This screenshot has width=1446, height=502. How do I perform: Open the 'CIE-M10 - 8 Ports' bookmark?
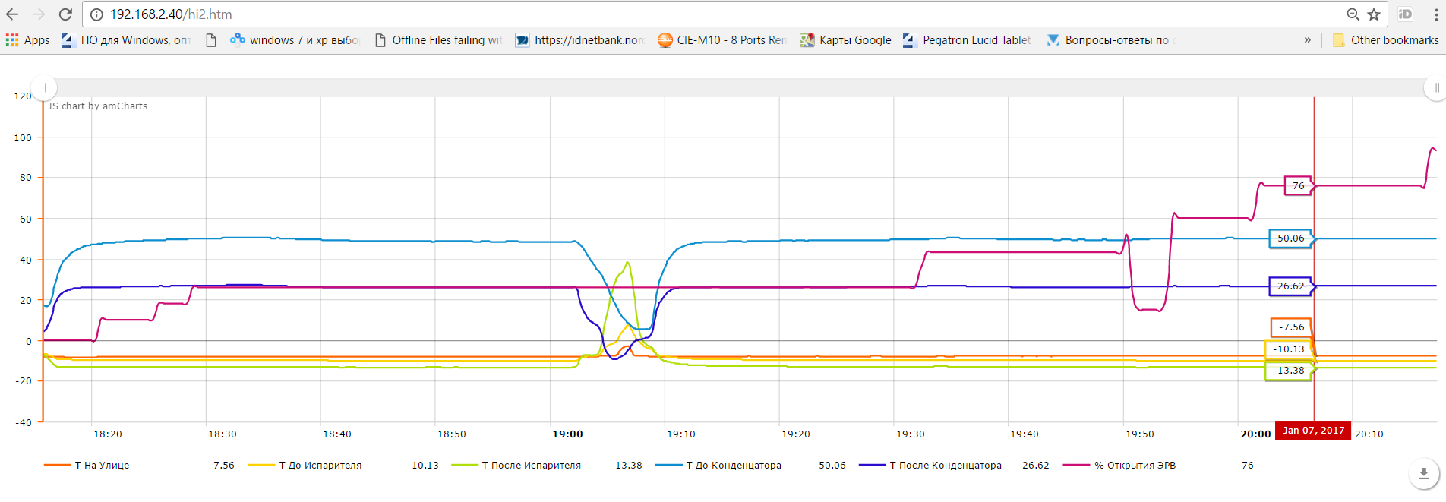pyautogui.click(x=722, y=40)
